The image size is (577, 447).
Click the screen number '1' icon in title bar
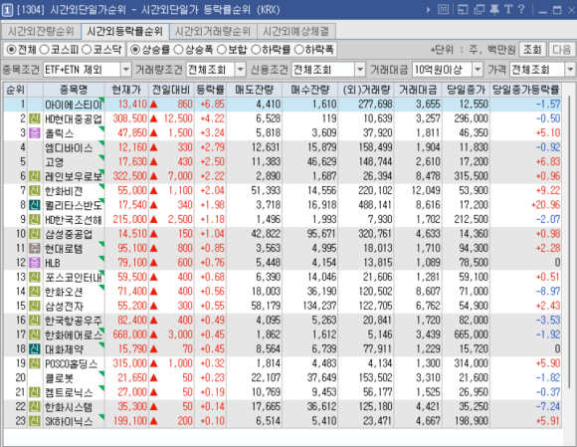pyautogui.click(x=7, y=10)
